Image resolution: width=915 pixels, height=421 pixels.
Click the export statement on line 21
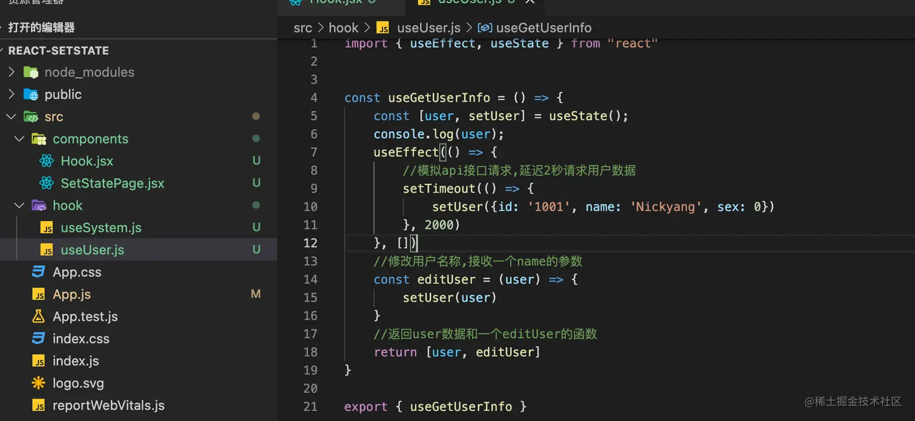click(x=435, y=407)
